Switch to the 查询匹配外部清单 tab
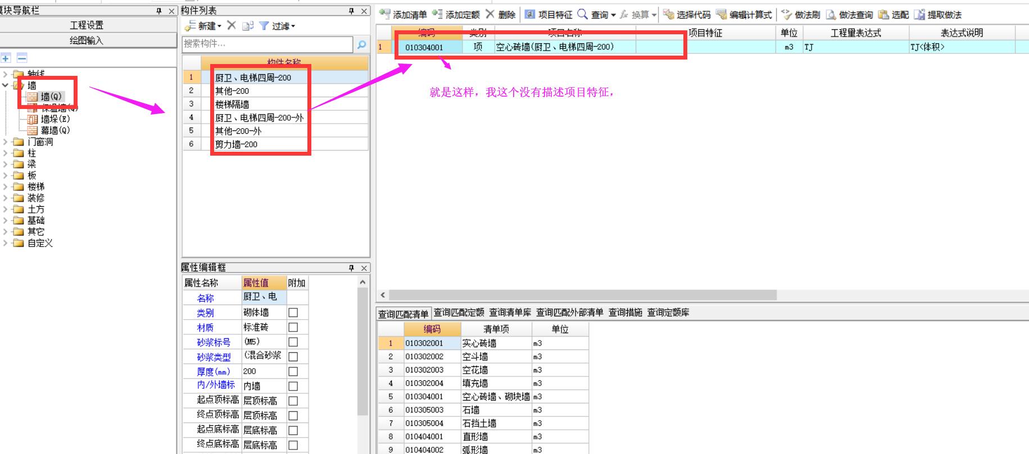Viewport: 1029px width, 454px height. click(569, 312)
